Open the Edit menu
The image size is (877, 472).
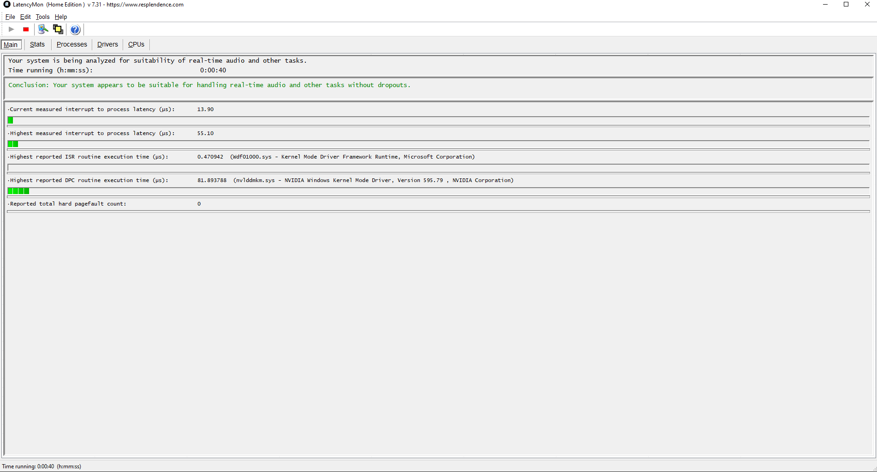(25, 17)
